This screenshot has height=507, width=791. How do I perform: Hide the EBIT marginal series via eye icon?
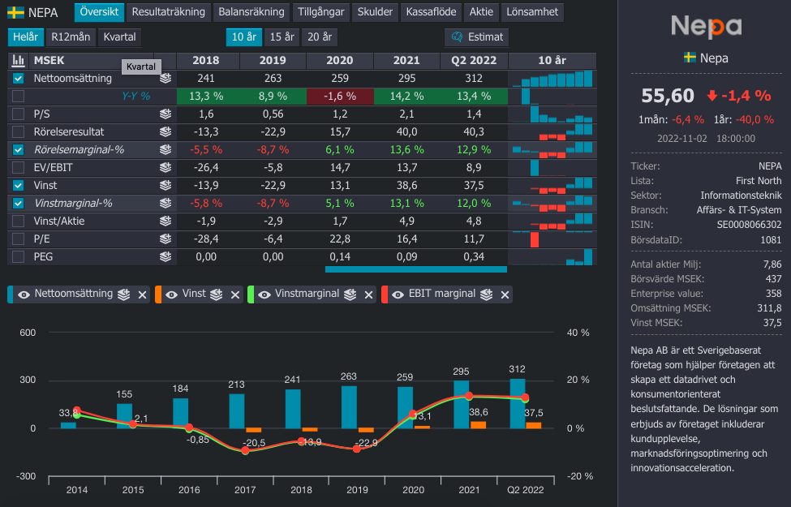point(398,294)
